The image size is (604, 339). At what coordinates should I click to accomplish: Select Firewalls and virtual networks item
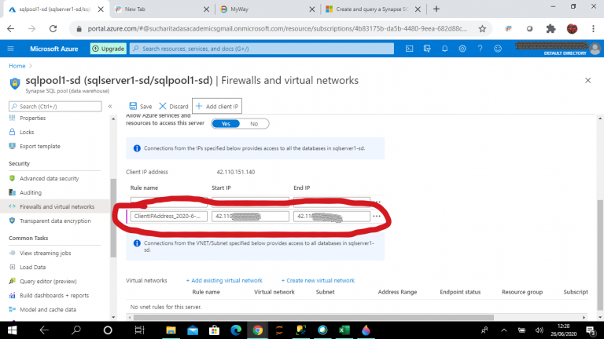[x=55, y=207]
